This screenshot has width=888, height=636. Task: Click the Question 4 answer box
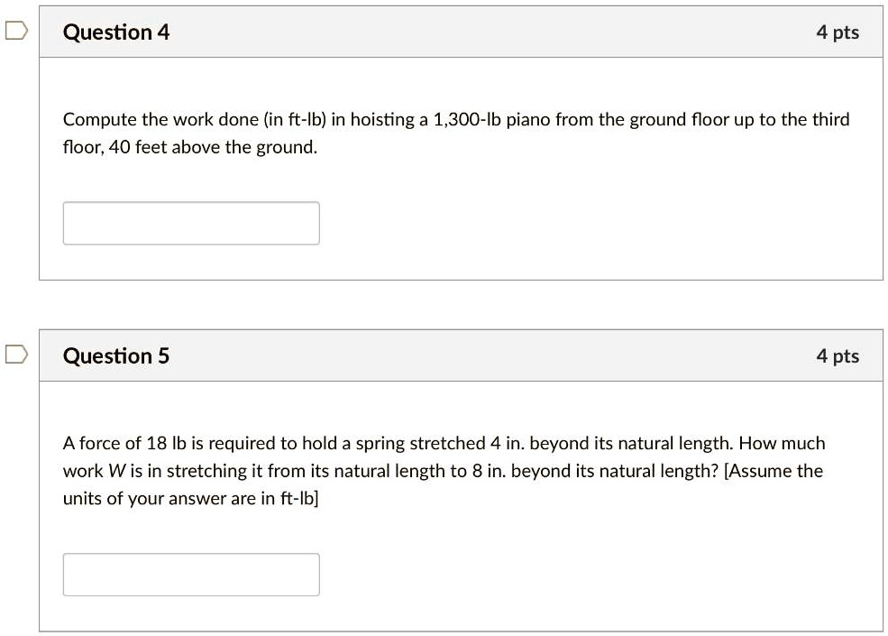pos(191,224)
